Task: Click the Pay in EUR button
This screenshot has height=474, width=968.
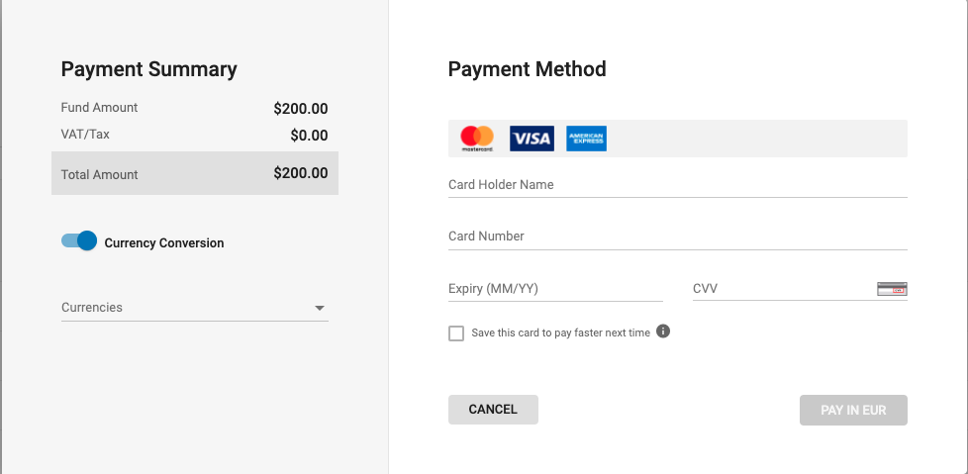Action: [x=853, y=410]
